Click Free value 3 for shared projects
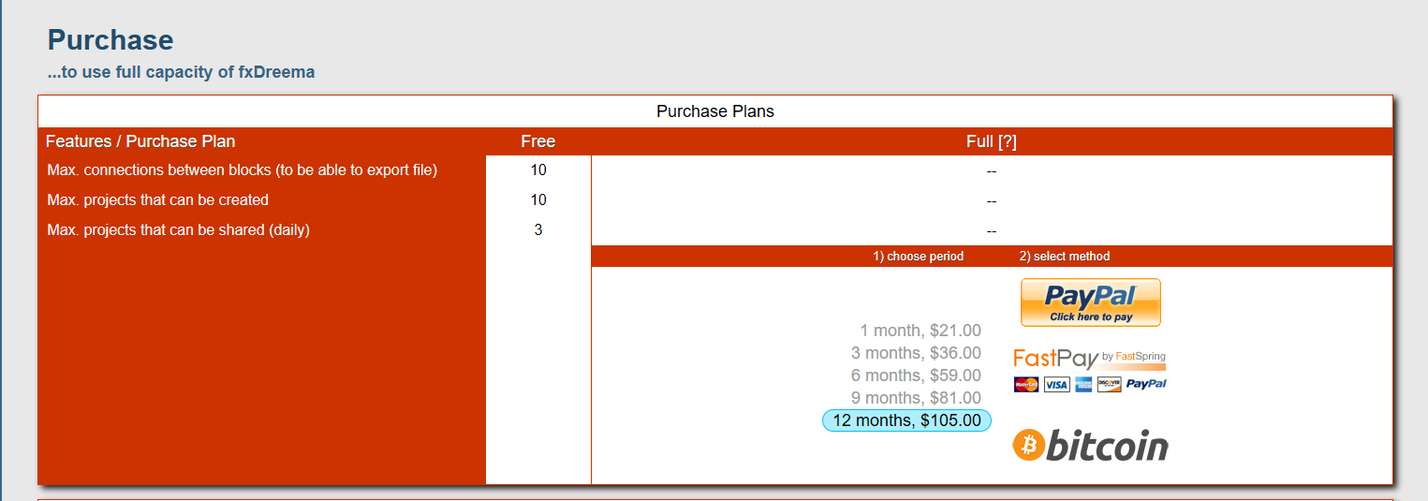 (538, 230)
